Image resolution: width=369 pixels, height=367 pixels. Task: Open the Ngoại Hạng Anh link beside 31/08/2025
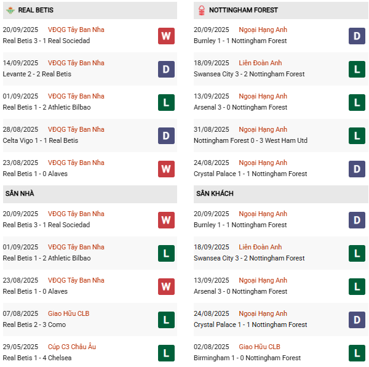[263, 129]
